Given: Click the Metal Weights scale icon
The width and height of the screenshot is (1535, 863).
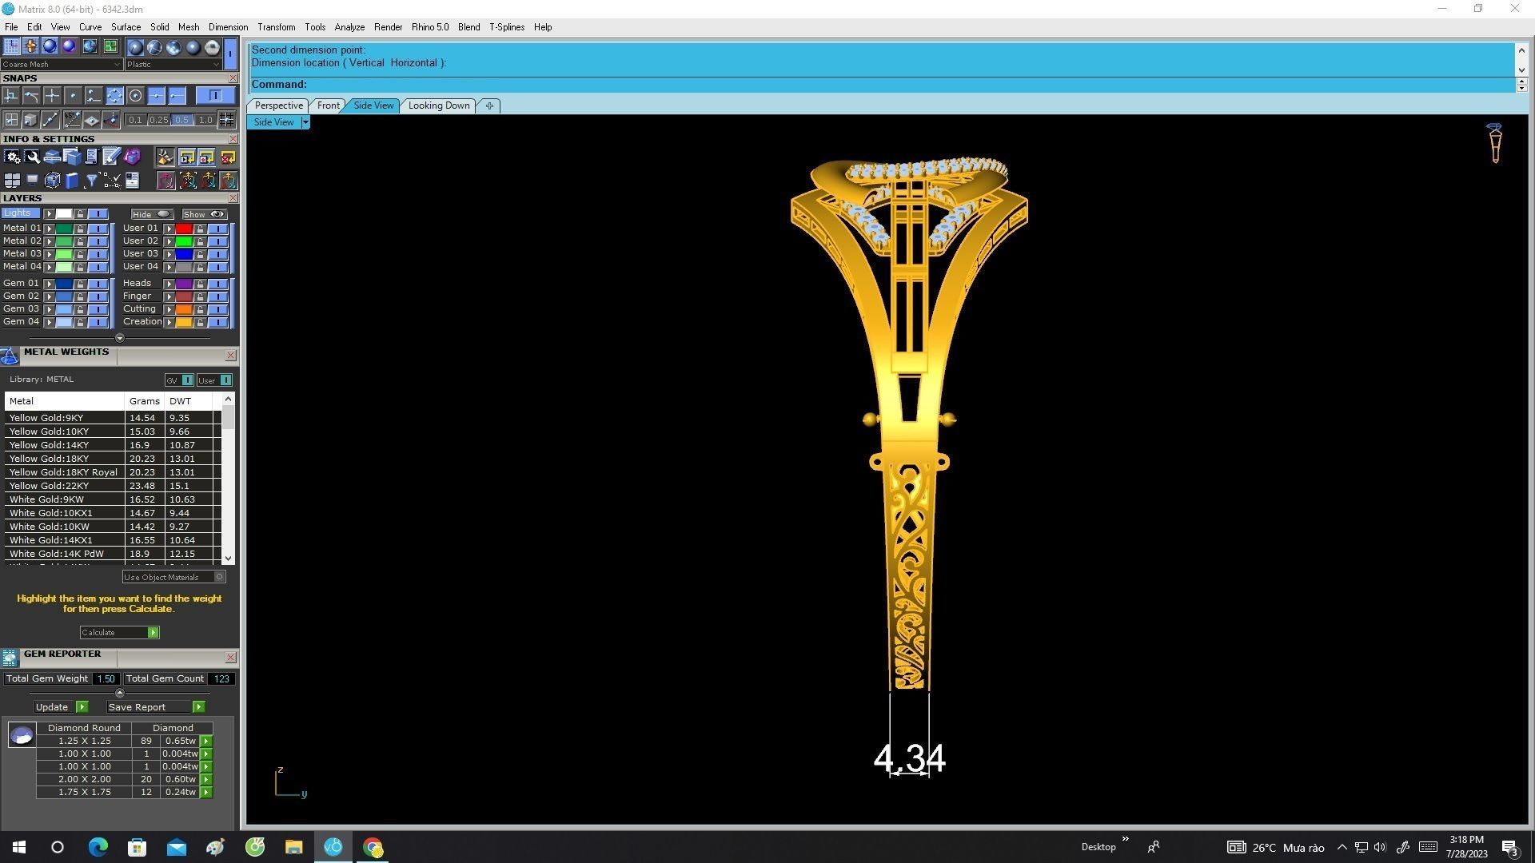Looking at the screenshot, I should click(x=10, y=356).
